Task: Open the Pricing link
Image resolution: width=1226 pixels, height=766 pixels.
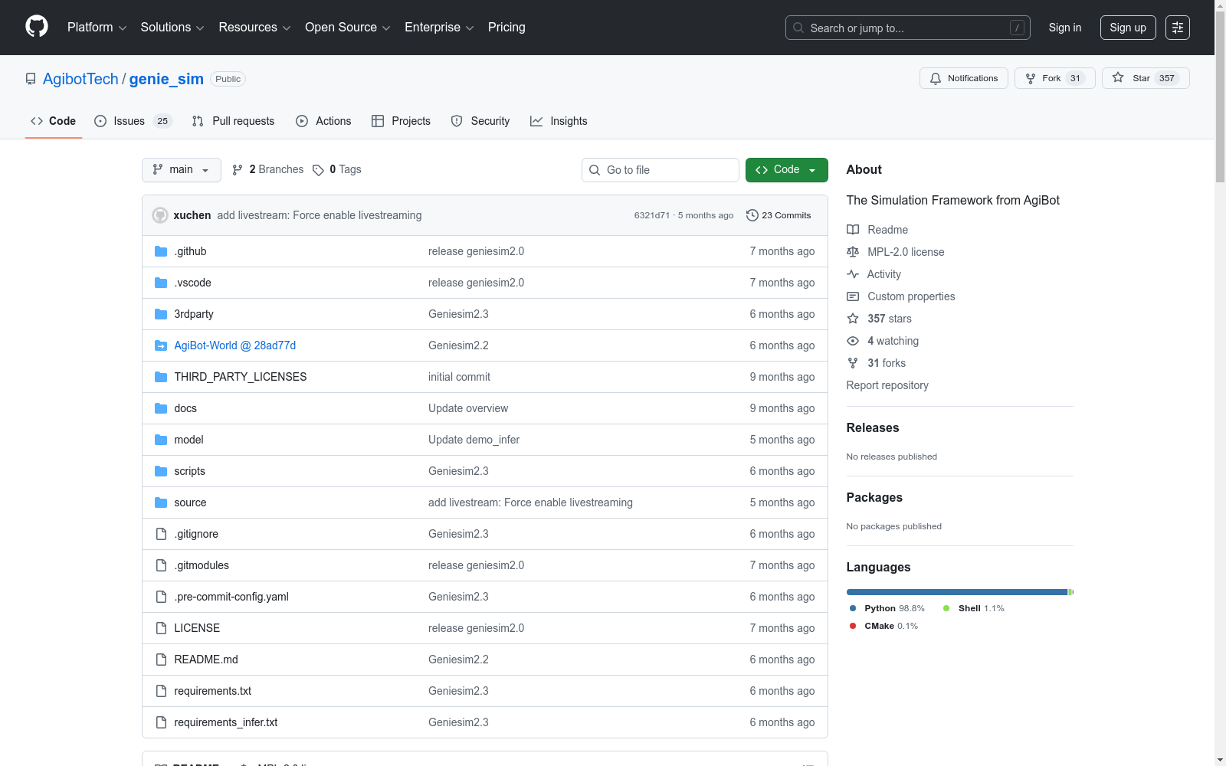Action: (x=506, y=28)
